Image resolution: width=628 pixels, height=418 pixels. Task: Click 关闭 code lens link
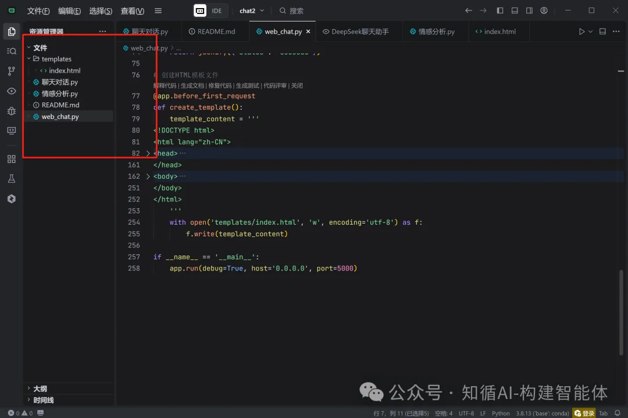pos(297,85)
